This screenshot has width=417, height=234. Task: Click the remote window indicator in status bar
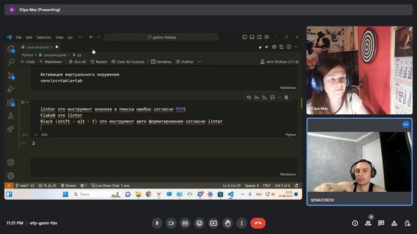[x=8, y=185]
